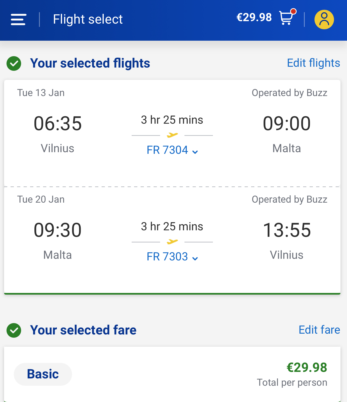Click the Flight select header title

[x=88, y=19]
